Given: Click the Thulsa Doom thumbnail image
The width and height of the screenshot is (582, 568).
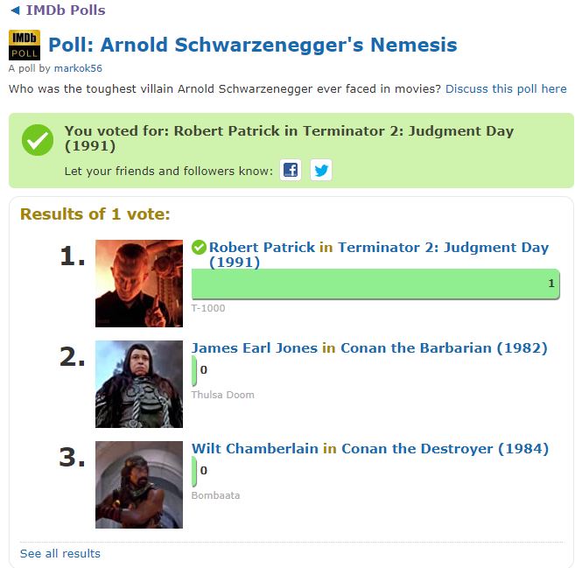Looking at the screenshot, I should 139,384.
